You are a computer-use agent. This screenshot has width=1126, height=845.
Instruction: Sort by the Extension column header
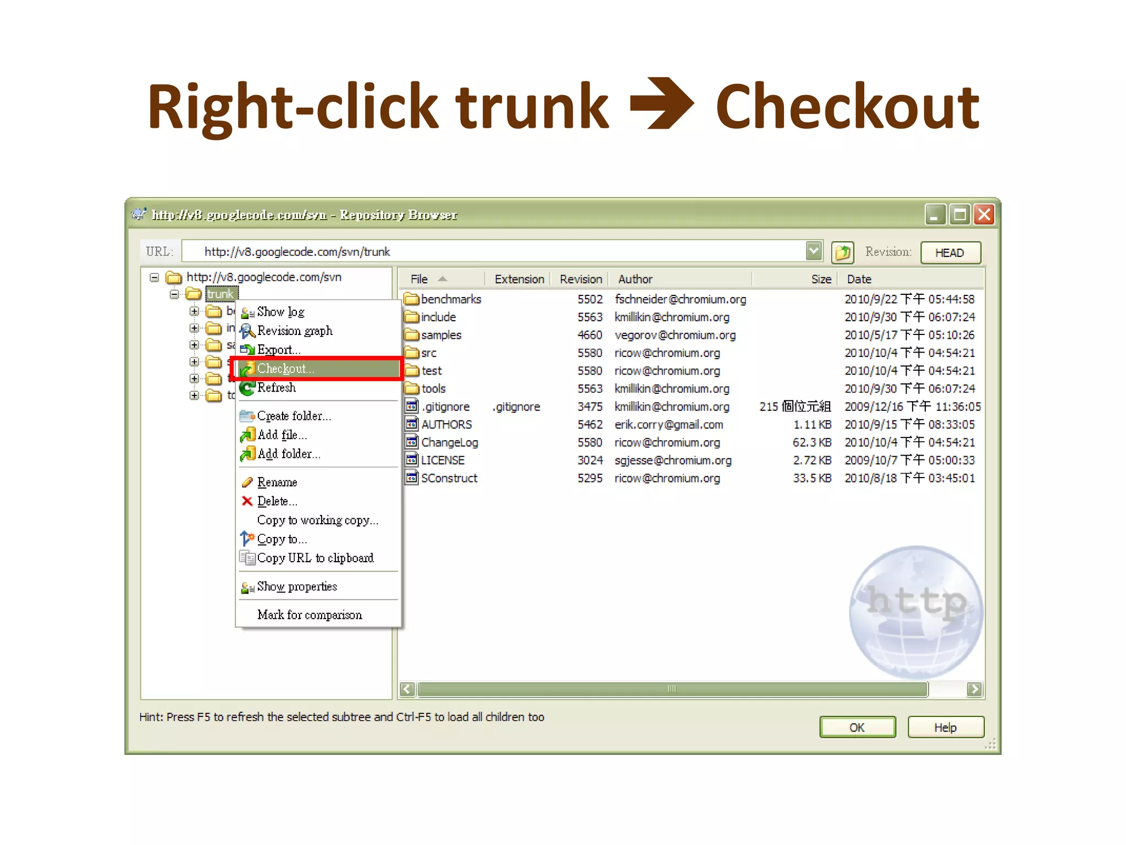[518, 279]
